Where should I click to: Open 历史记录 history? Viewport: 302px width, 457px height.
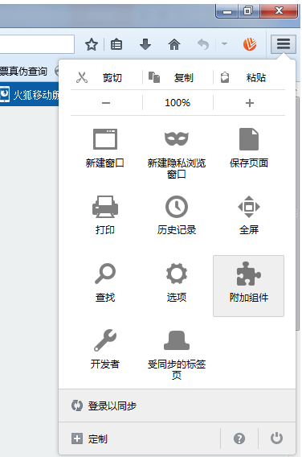[x=177, y=215]
